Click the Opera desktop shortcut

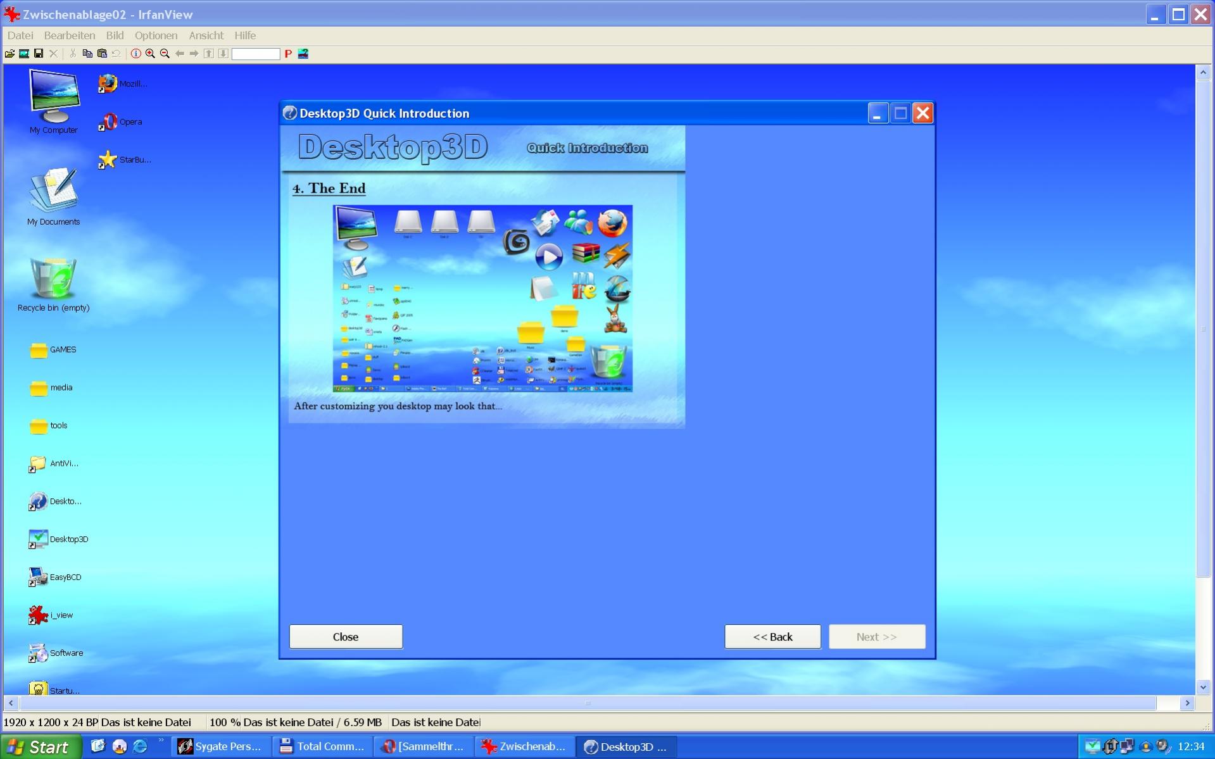(x=120, y=122)
